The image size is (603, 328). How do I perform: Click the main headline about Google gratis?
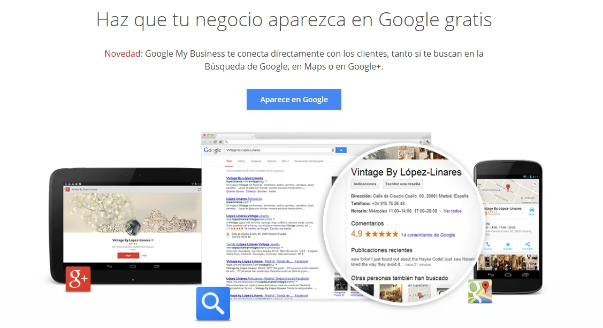point(294,20)
